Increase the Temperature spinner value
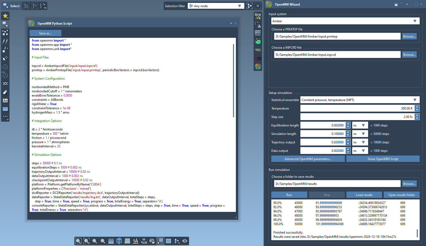 point(417,107)
